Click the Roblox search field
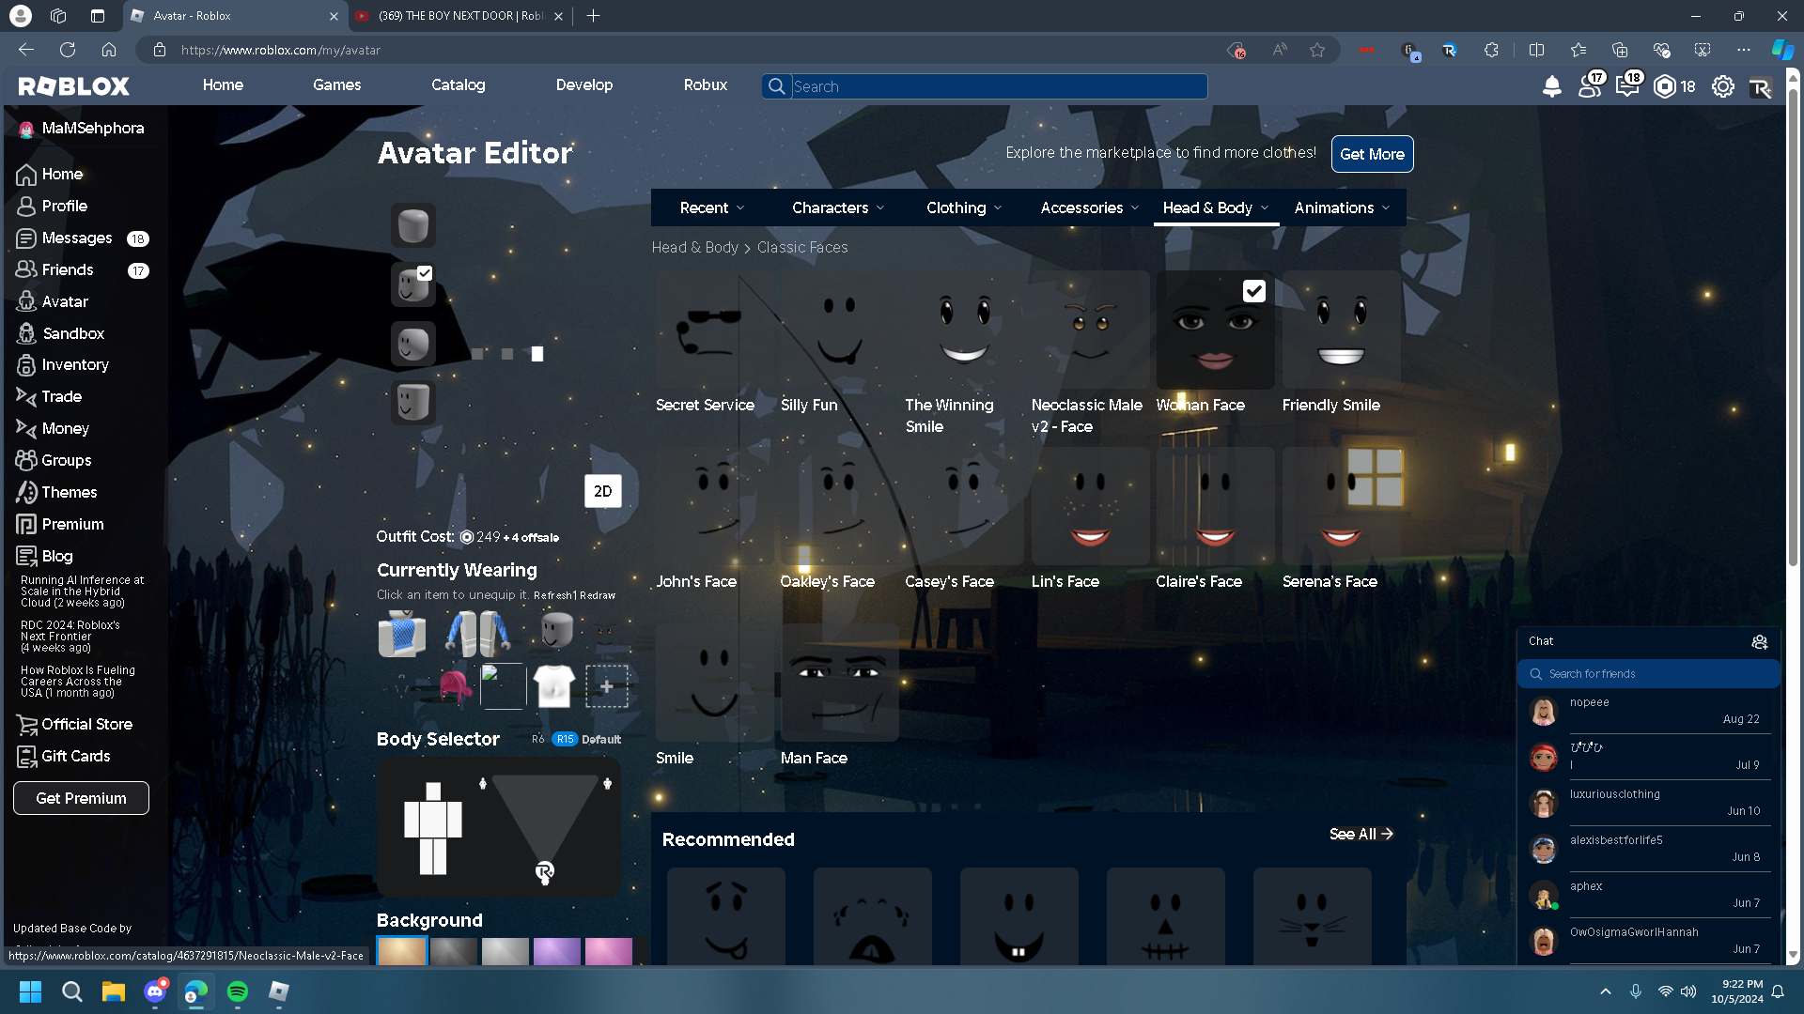The width and height of the screenshot is (1804, 1014). [998, 86]
